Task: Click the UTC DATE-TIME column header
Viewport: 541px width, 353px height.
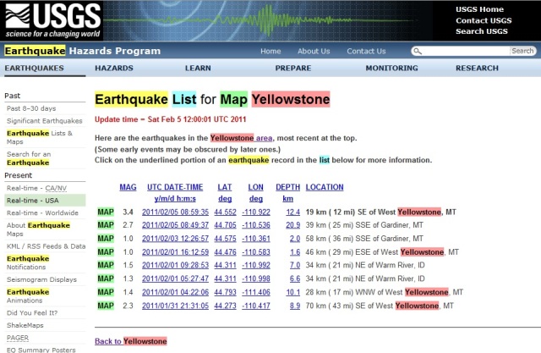Action: (x=175, y=187)
